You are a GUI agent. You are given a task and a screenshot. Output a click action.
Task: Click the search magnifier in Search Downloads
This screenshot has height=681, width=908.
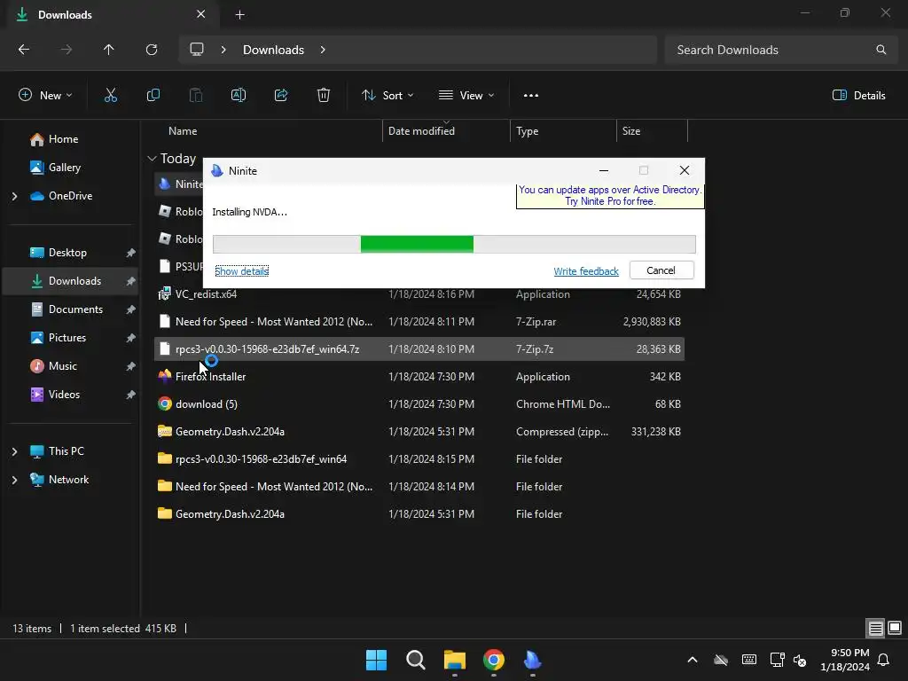tap(881, 50)
